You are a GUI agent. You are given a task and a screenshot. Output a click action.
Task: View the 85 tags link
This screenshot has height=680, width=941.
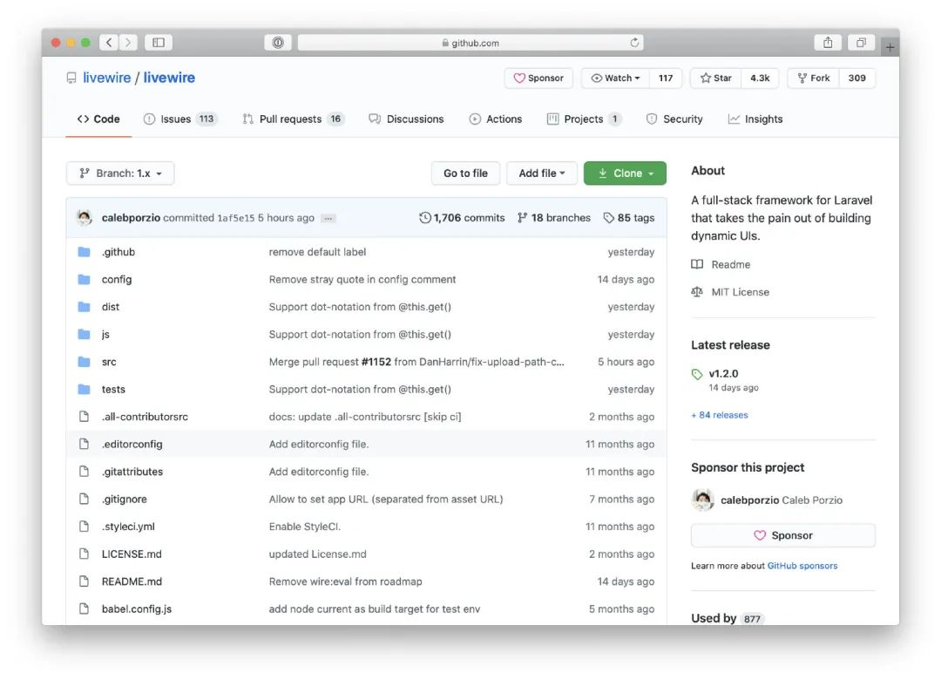tap(628, 217)
